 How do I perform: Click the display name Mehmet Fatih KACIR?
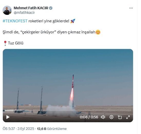[31, 8]
